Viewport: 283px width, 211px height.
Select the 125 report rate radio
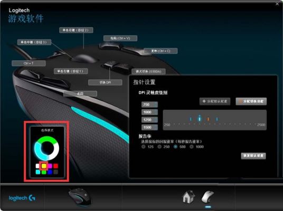144,147
